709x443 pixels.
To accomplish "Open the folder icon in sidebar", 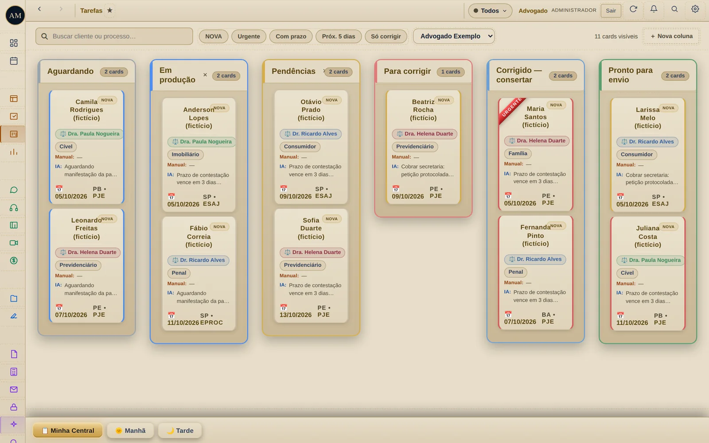I will point(14,299).
